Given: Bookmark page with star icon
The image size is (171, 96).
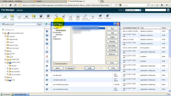Looking at the screenshot, I should tap(111, 5).
